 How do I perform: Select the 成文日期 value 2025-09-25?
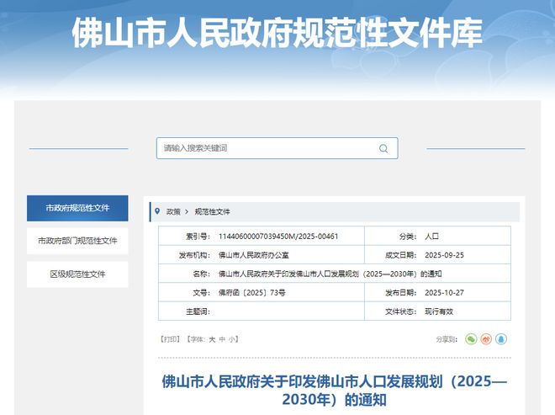click(444, 255)
